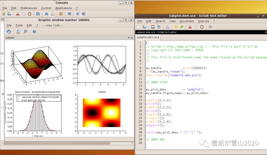Open the Console Edit menu

click(14, 8)
